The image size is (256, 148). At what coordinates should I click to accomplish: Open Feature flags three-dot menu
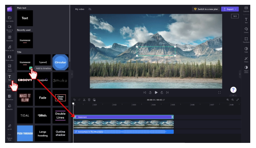coord(10,137)
